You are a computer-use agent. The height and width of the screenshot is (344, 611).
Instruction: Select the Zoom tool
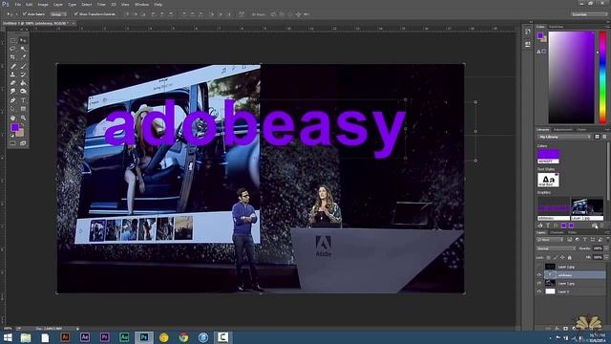[x=23, y=118]
